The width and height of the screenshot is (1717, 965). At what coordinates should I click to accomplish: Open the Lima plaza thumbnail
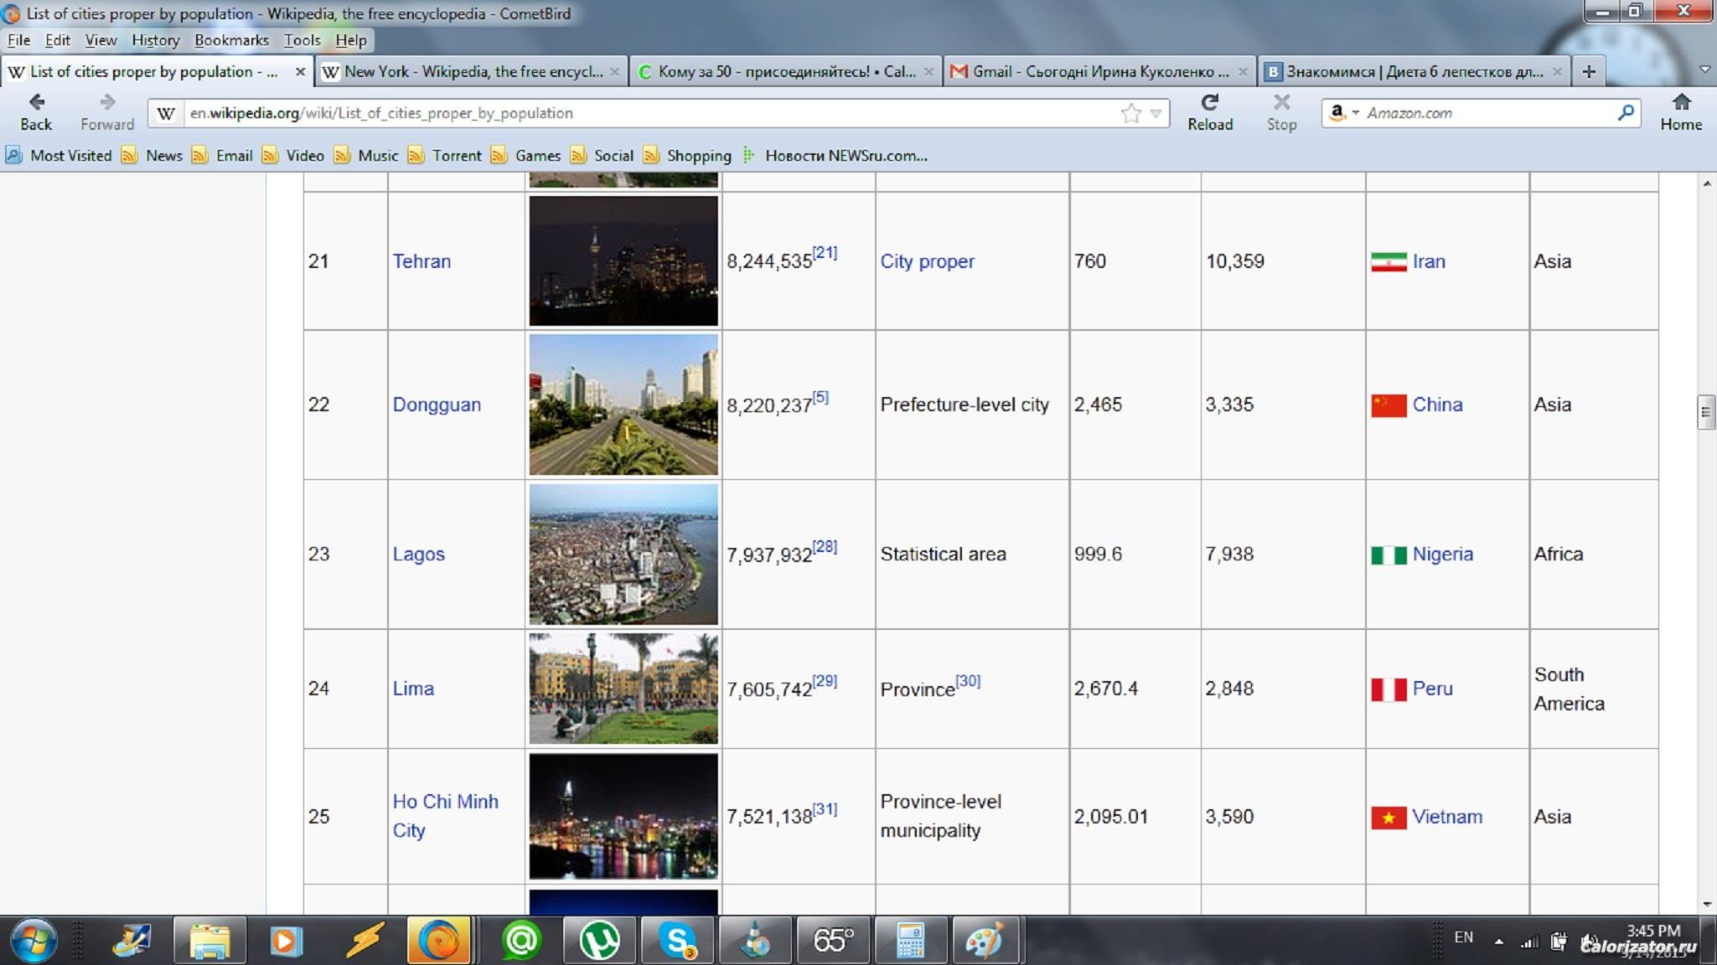pos(623,689)
